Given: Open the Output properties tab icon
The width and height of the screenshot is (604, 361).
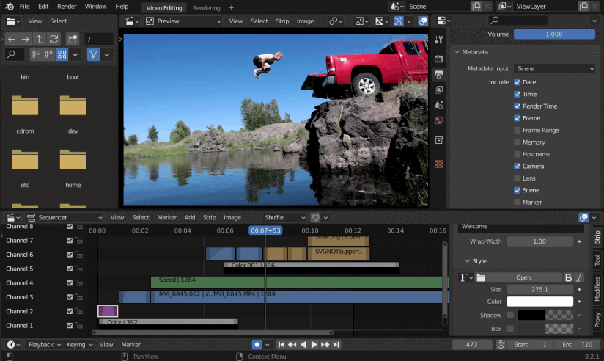Looking at the screenshot, I should click(x=438, y=75).
